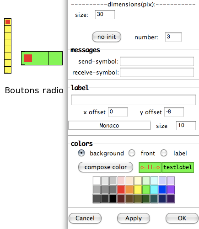The image size is (199, 229).
Task: Pick the dark green color swatch
Action: [146, 199]
